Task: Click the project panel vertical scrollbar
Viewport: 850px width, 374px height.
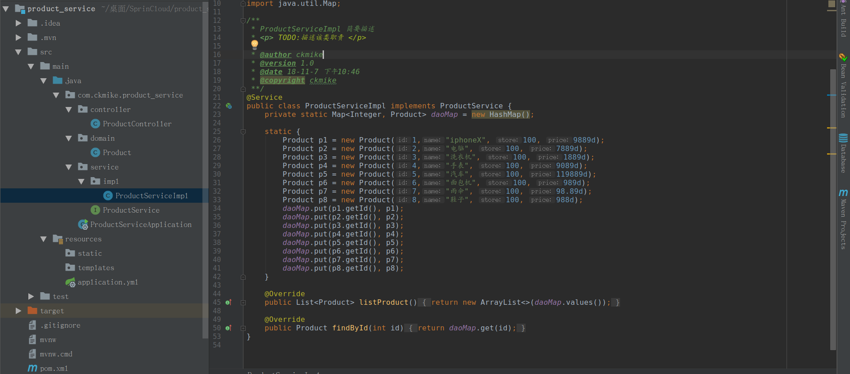Action: tap(206, 171)
